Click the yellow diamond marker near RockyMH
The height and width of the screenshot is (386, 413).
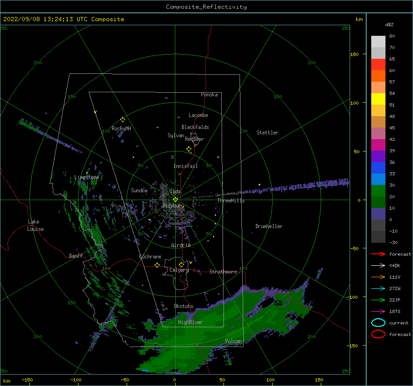pos(123,120)
